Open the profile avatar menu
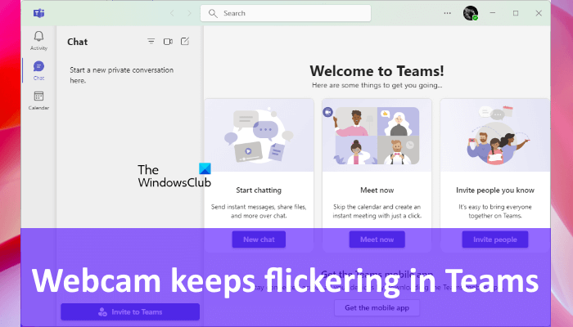The height and width of the screenshot is (327, 573). (471, 13)
